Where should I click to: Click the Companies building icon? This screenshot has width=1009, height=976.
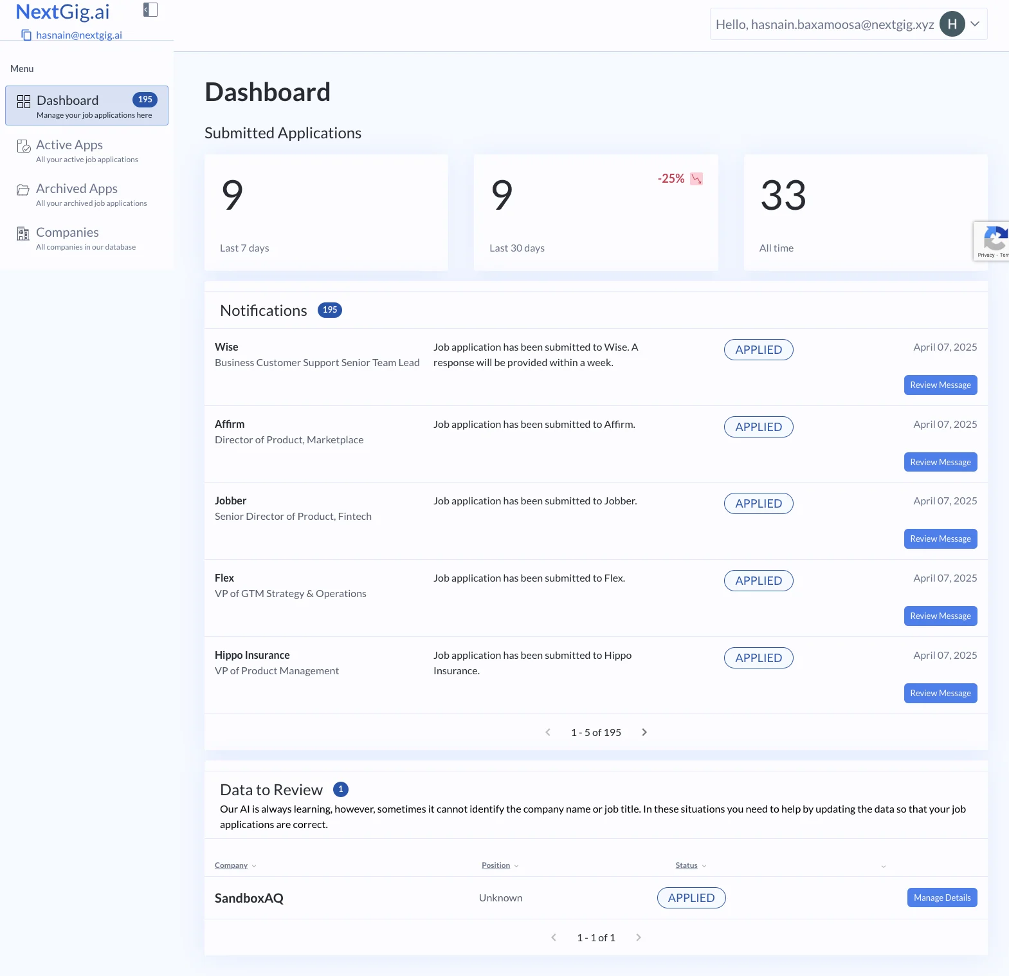[23, 234]
